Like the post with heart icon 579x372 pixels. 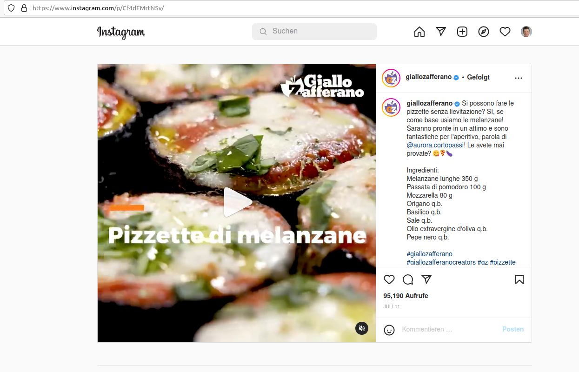[x=389, y=279]
